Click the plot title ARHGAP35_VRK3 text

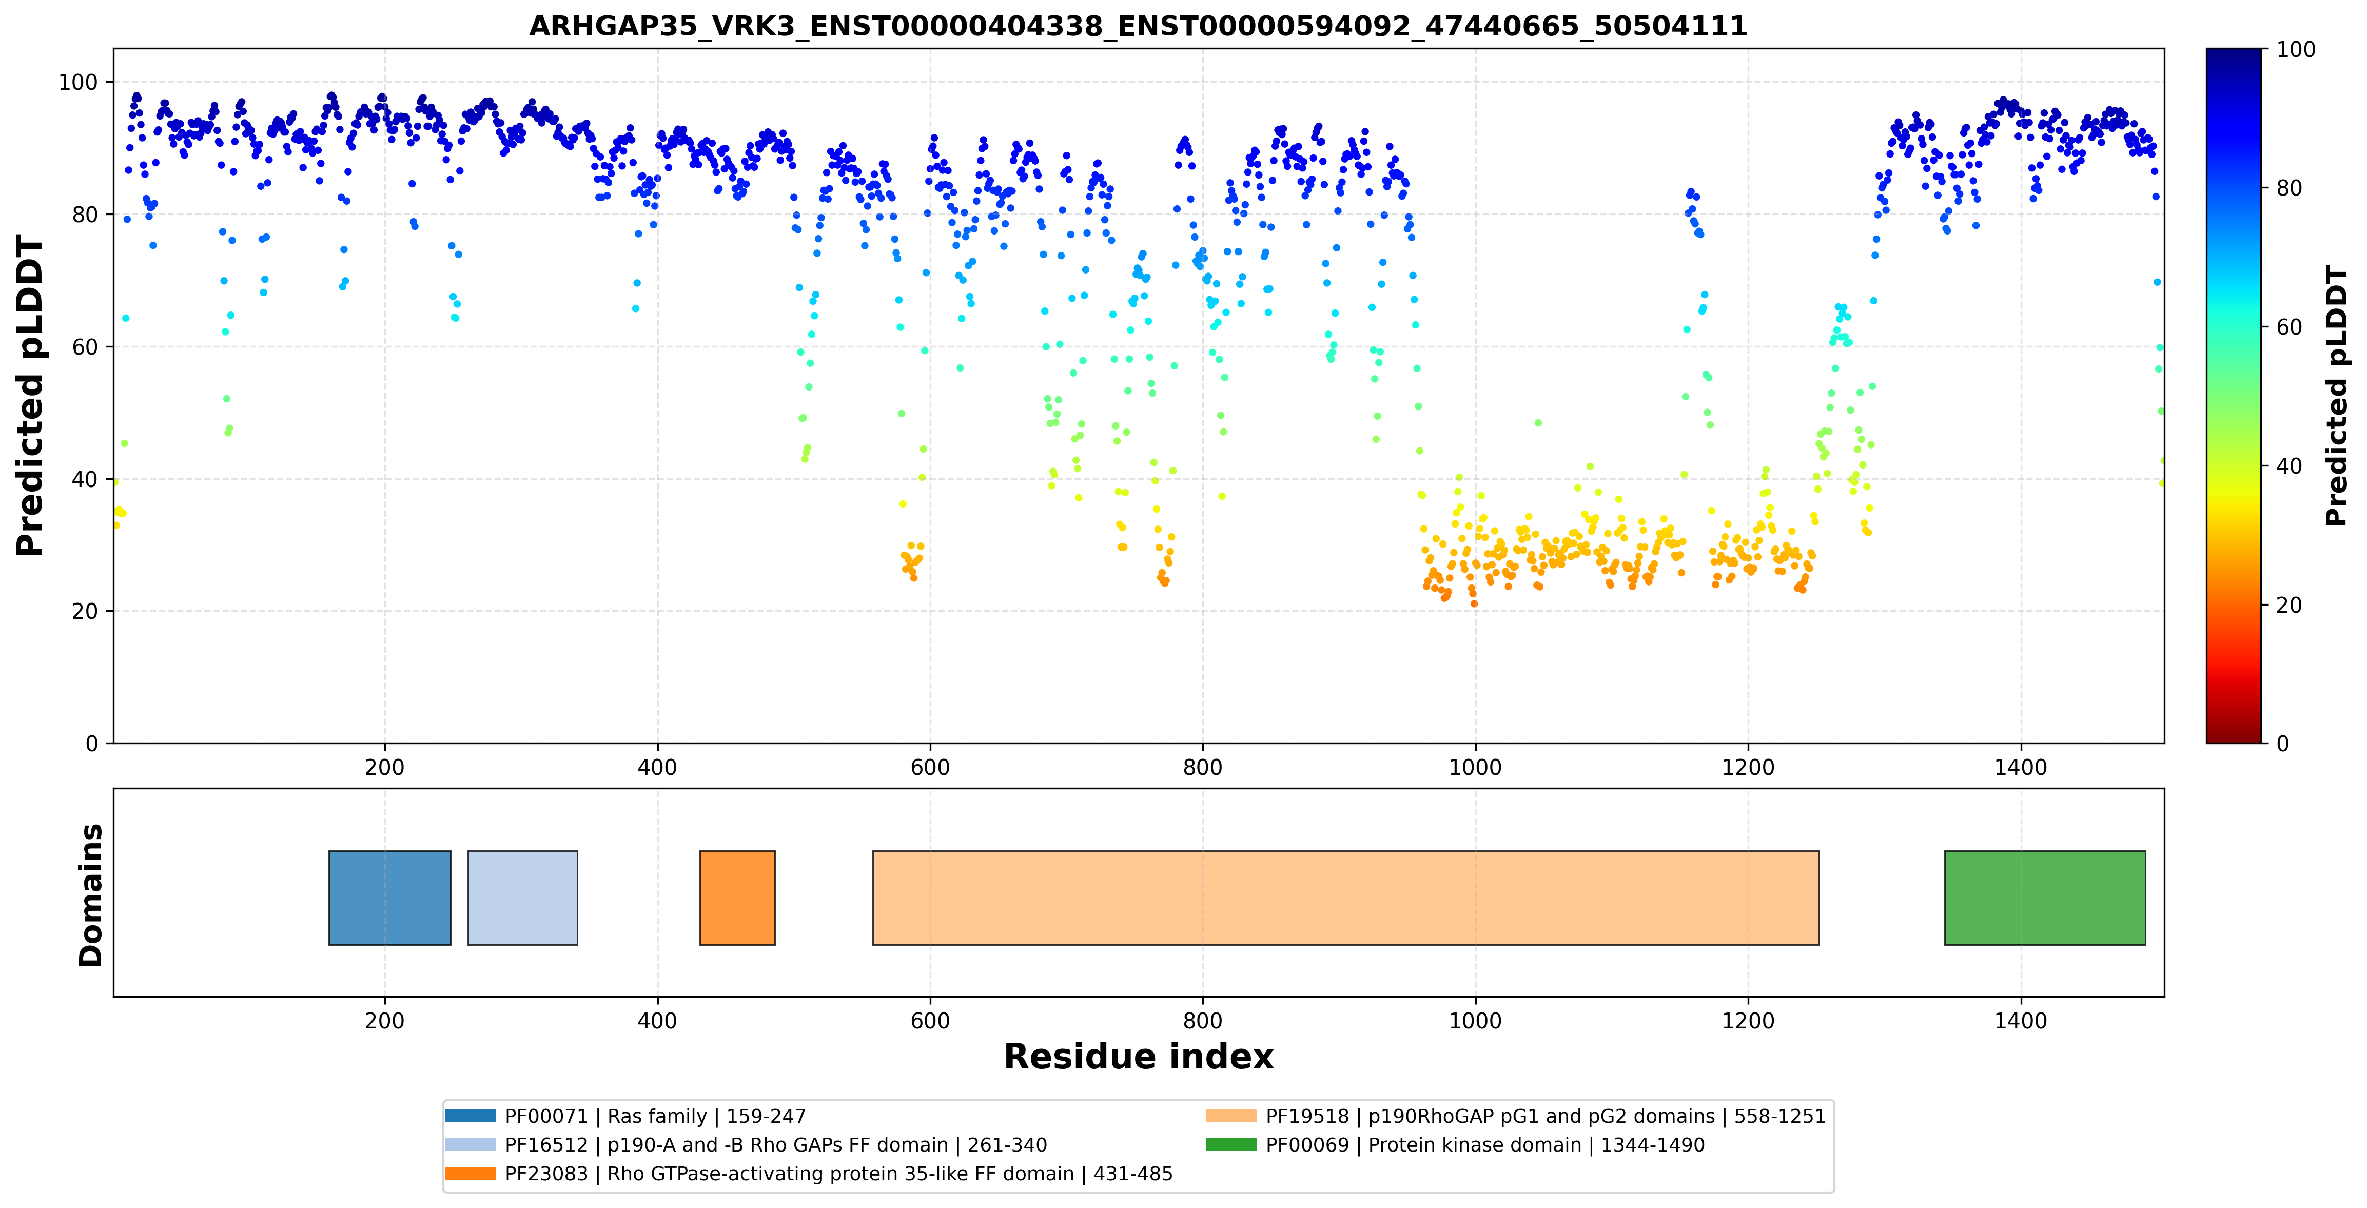1138,26
